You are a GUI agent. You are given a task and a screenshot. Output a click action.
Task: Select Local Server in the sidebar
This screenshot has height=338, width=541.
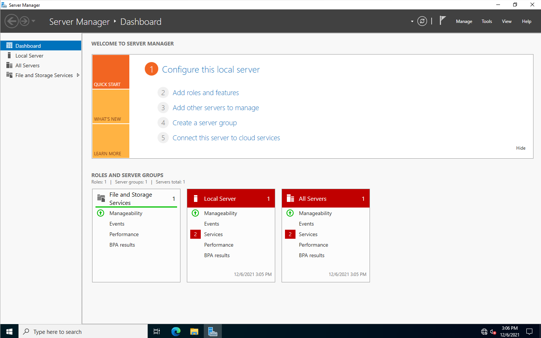coord(29,56)
